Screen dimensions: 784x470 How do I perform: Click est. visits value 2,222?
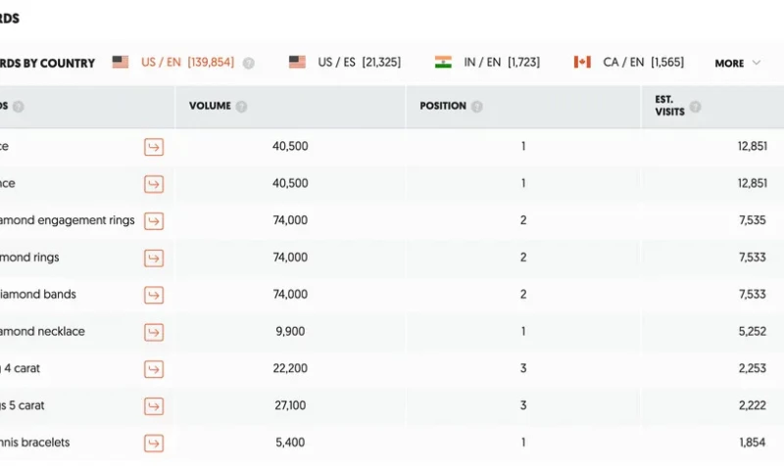coord(752,405)
